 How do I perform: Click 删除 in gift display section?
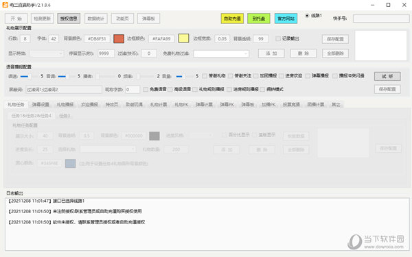[x=304, y=53]
